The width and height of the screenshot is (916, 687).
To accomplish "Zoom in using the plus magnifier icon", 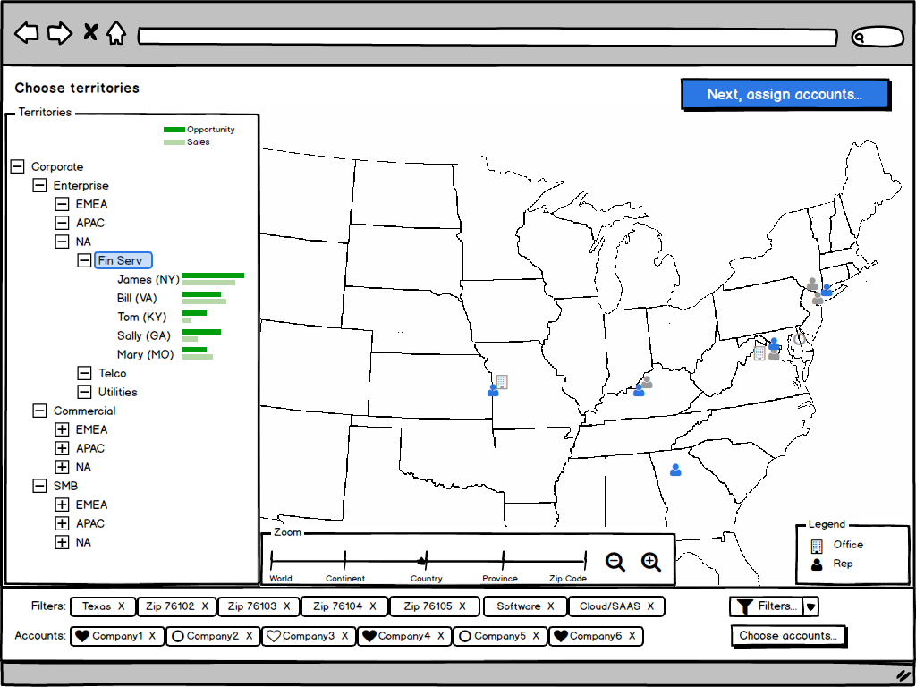I will 650,562.
